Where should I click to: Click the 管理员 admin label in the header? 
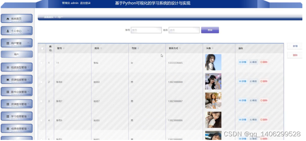tap(70, 3)
